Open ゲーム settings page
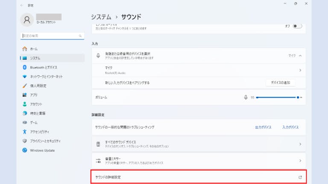This screenshot has height=184, width=328. (52, 123)
